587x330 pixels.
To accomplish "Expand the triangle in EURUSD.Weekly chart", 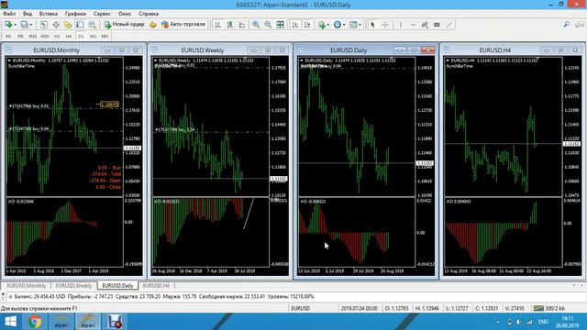I will coord(155,60).
